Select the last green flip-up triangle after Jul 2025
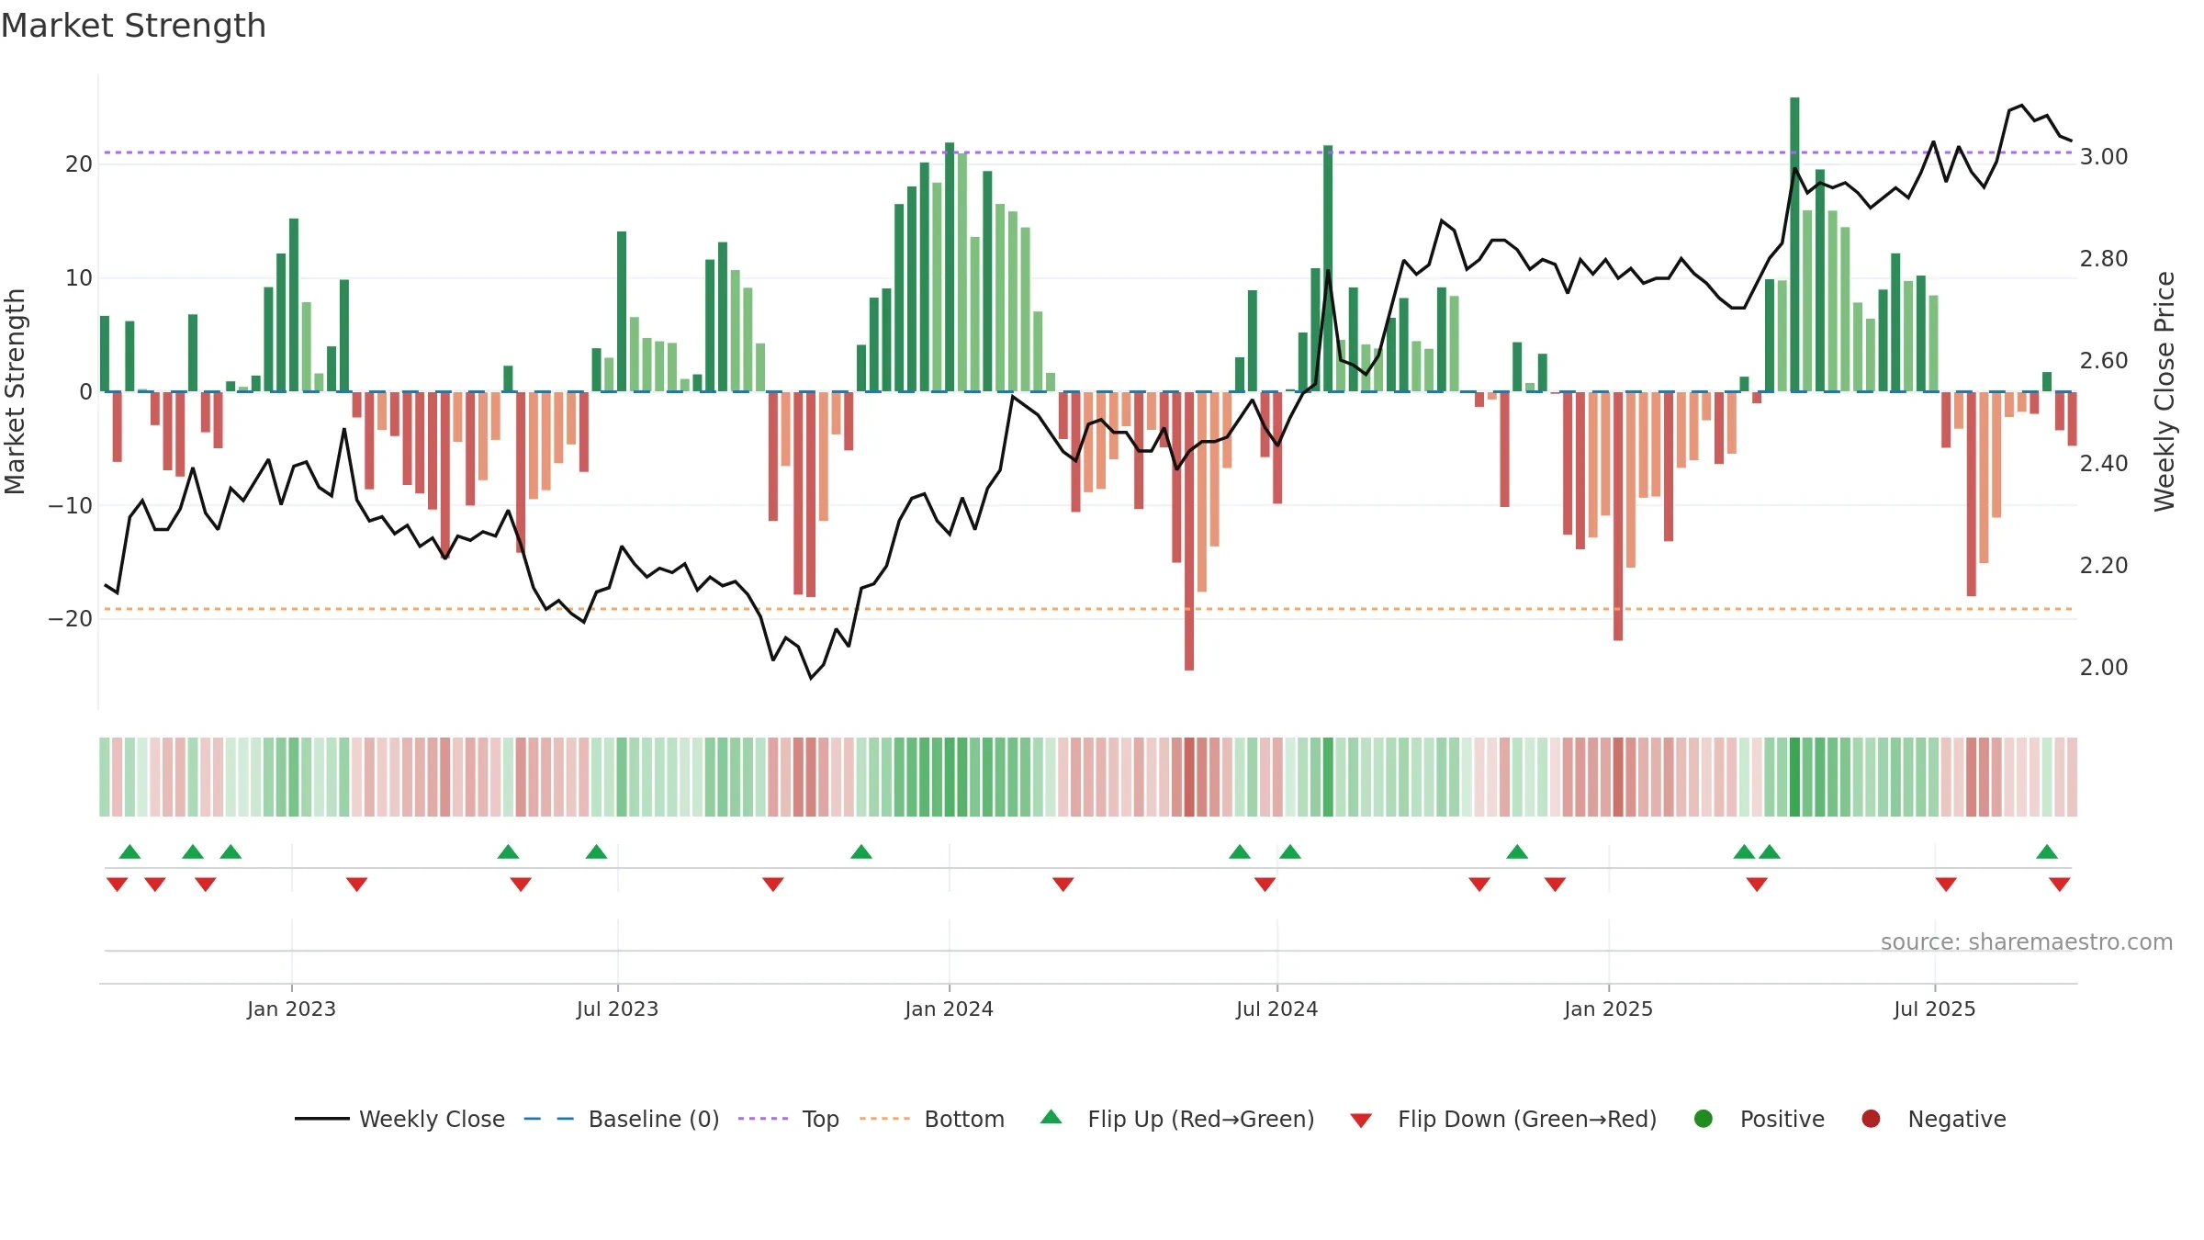 2047,851
